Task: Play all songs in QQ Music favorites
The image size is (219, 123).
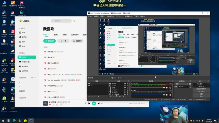Action: coord(50,41)
